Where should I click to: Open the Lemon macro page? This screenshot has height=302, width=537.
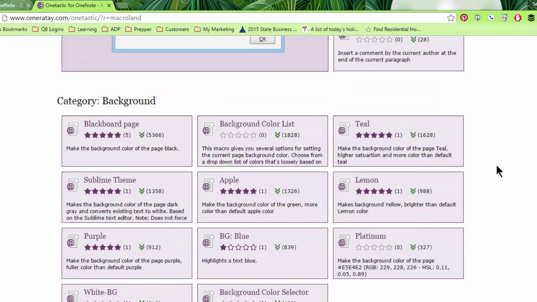coord(367,180)
